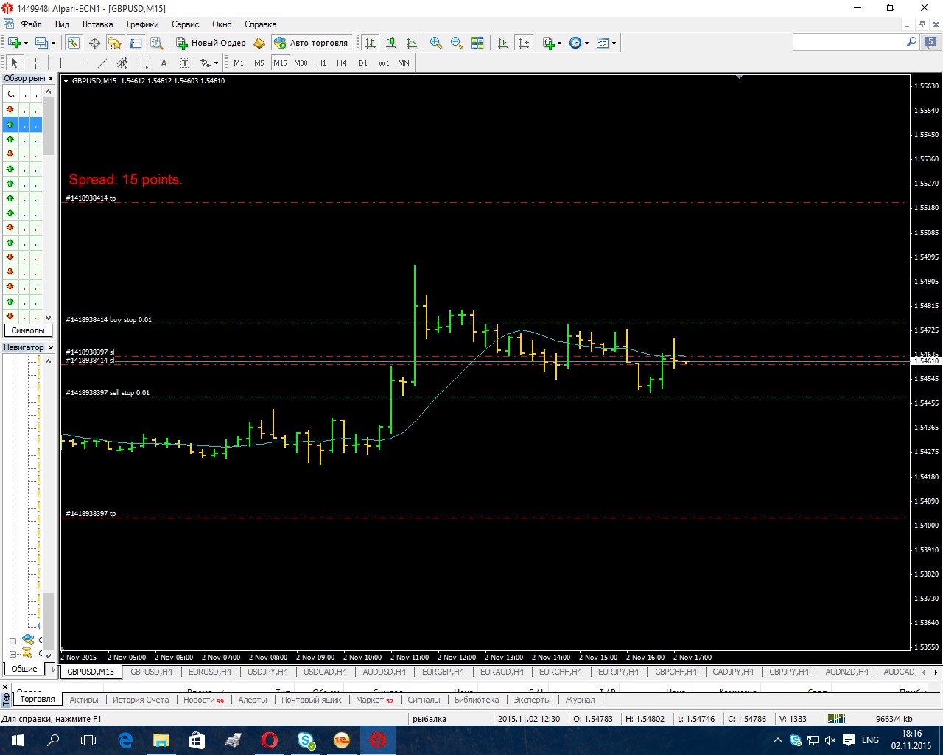Select the crosshair tool
The height and width of the screenshot is (755, 943).
click(35, 63)
